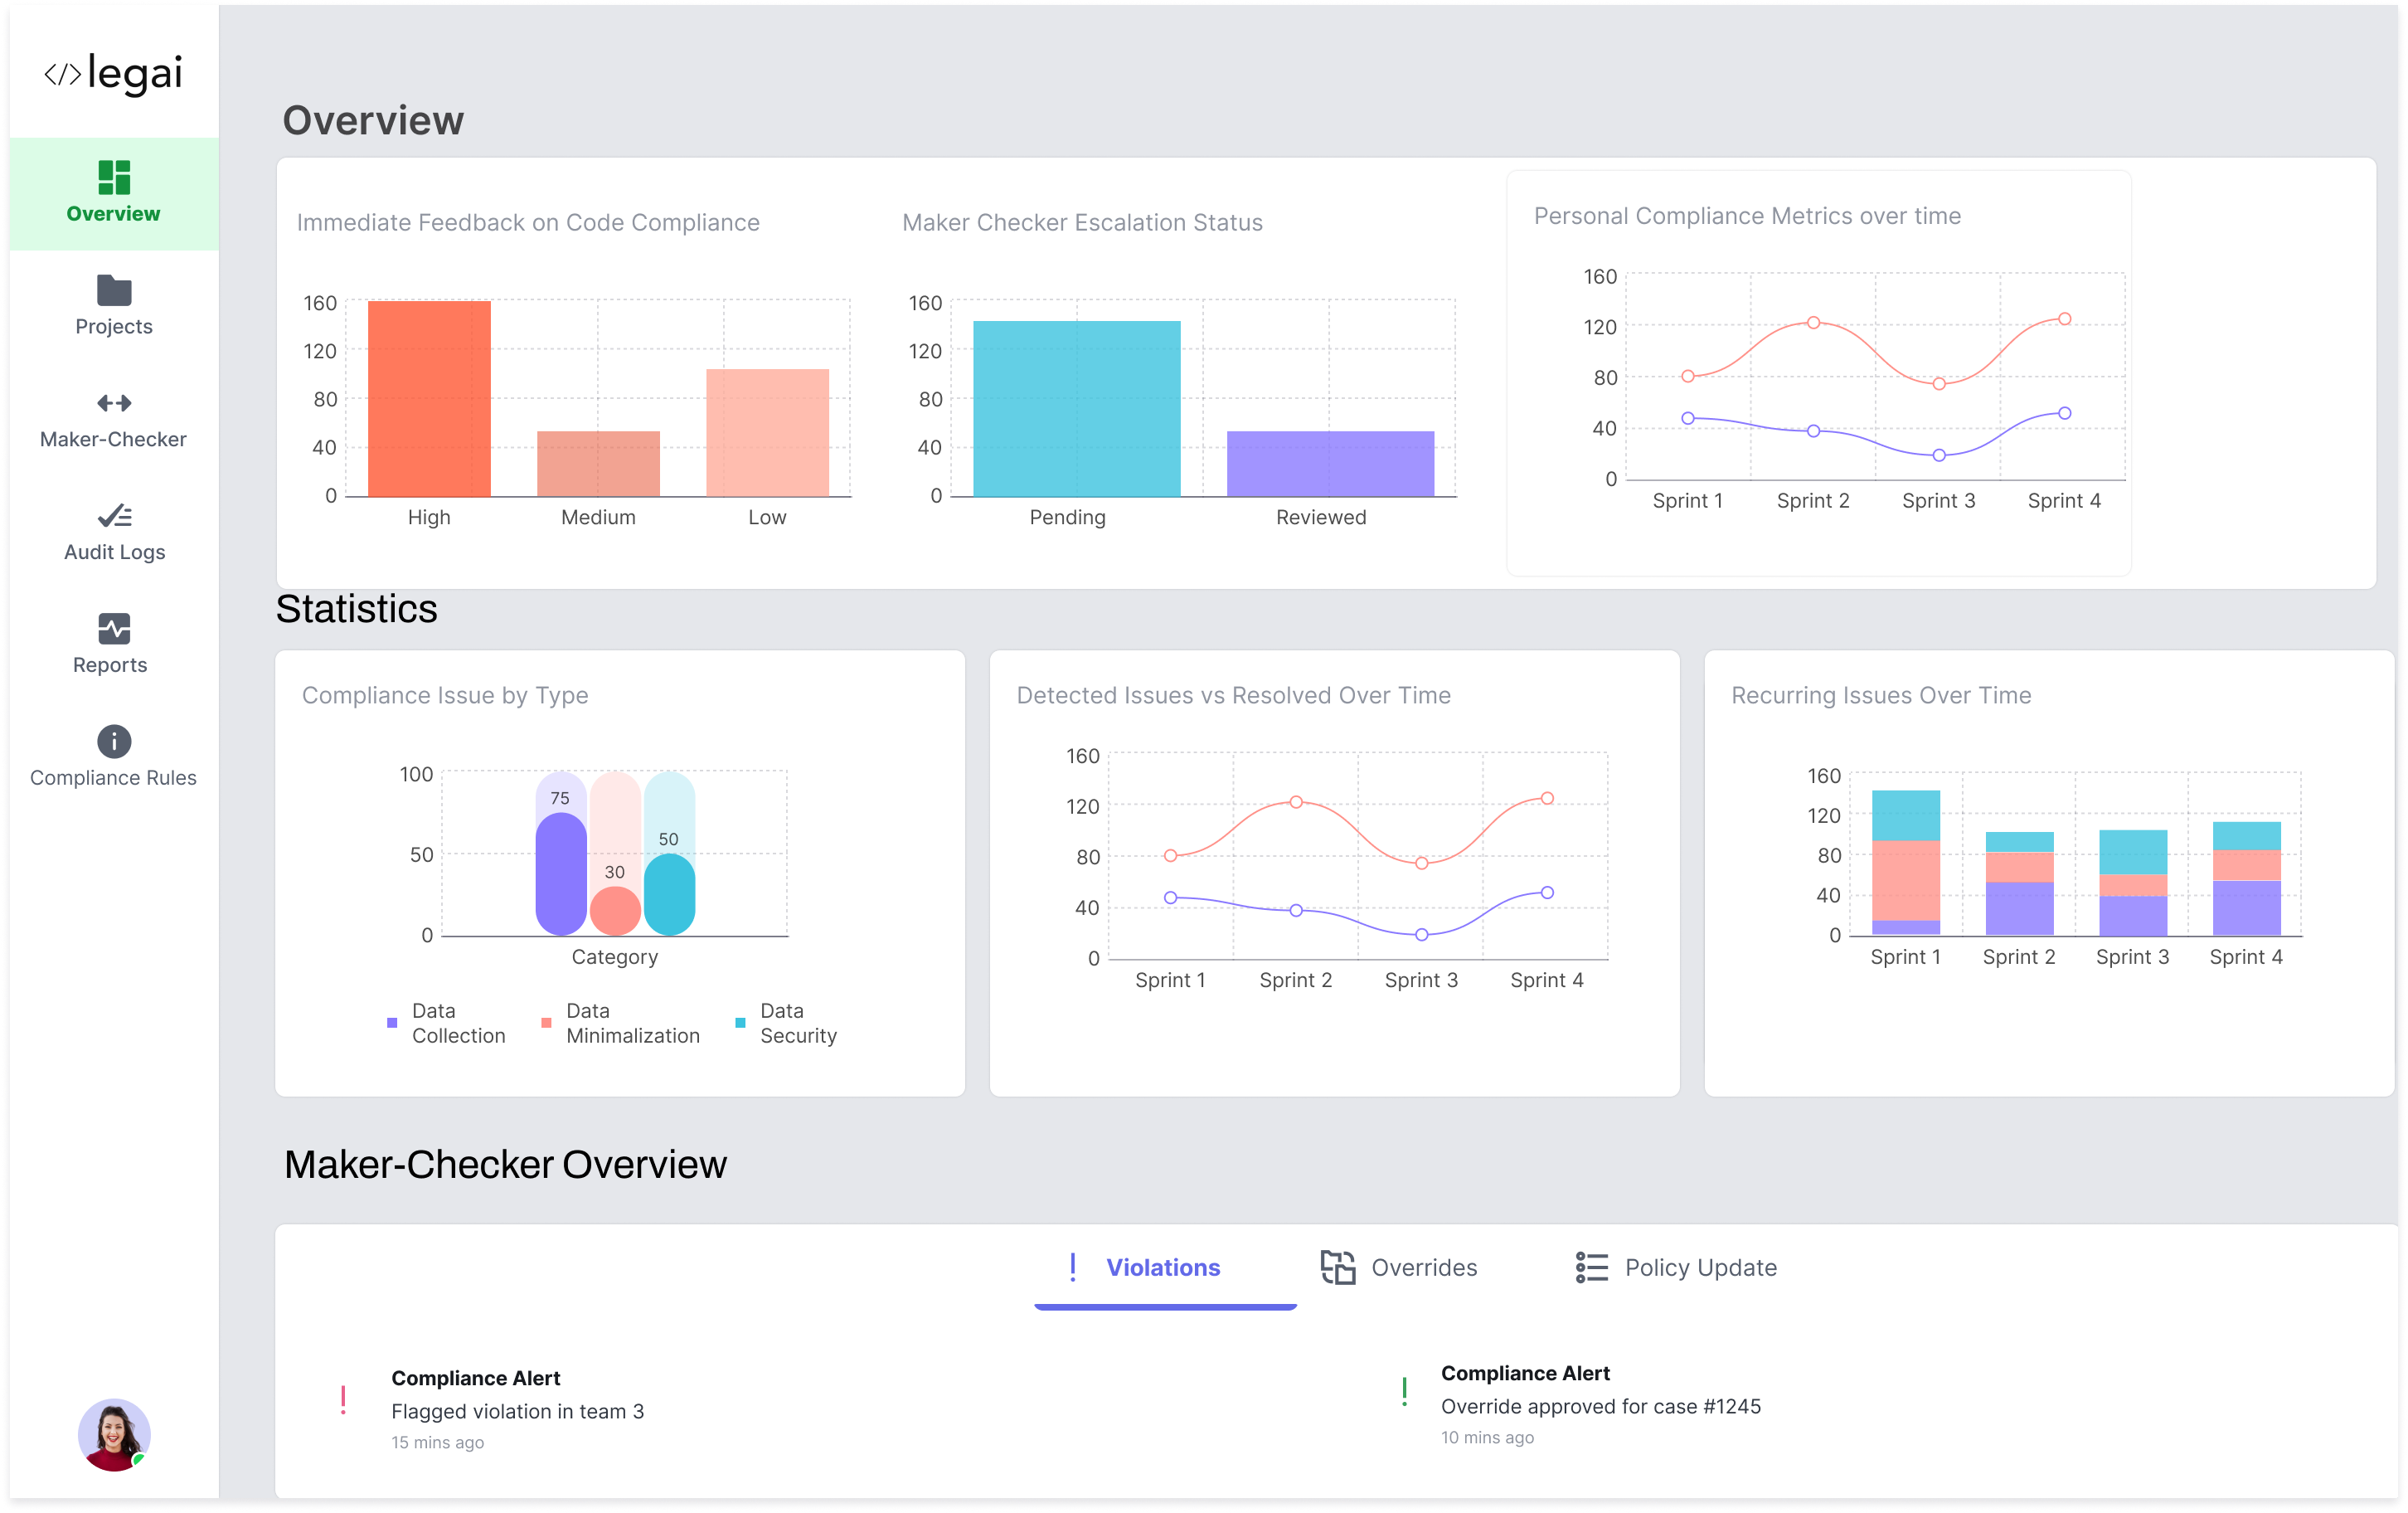Click the Sprint 2 stacked bar in Recurring Issues

coord(2019,883)
